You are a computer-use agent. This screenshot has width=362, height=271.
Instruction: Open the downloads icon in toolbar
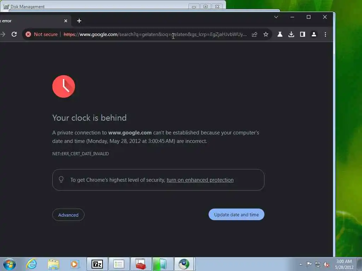tap(291, 34)
